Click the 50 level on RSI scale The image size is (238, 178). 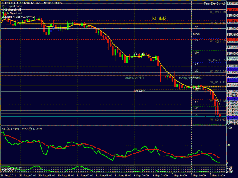(228, 145)
